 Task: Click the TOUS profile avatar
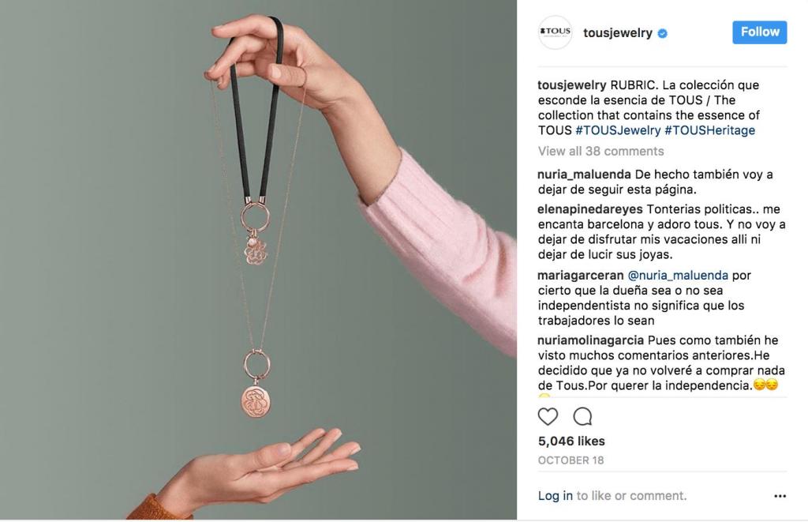555,32
